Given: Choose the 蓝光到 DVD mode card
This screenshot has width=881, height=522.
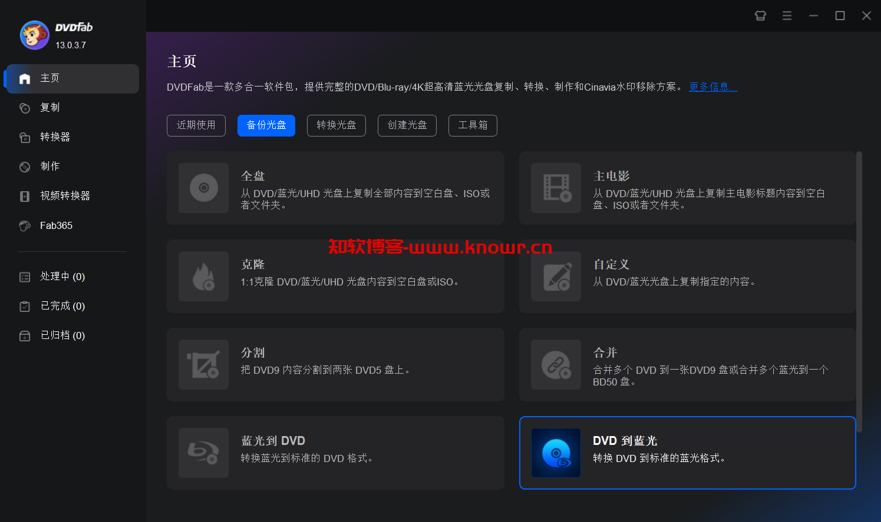Looking at the screenshot, I should coord(335,453).
